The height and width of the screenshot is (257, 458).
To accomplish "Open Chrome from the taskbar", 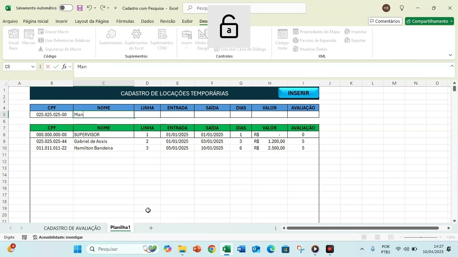I will coord(212,249).
